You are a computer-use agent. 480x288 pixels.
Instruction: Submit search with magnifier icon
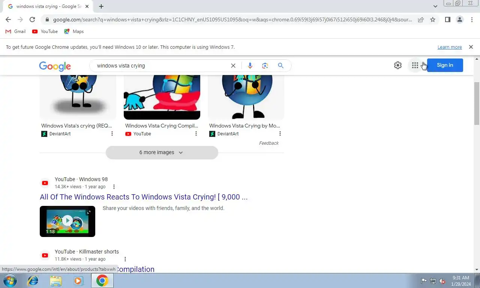(x=280, y=66)
